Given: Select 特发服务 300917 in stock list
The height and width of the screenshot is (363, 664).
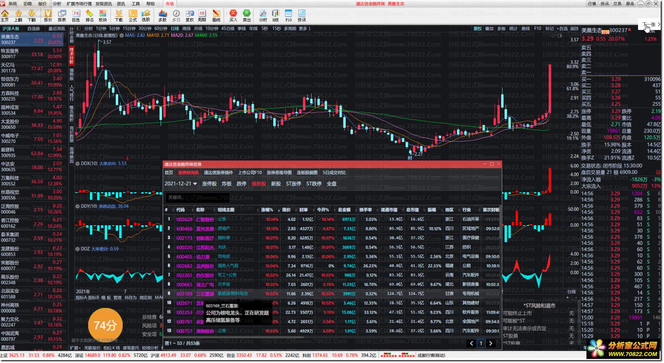Looking at the screenshot, I should 32,54.
